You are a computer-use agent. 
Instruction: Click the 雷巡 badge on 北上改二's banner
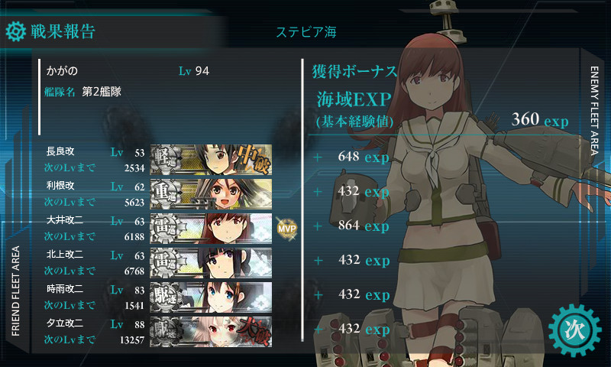coord(166,262)
